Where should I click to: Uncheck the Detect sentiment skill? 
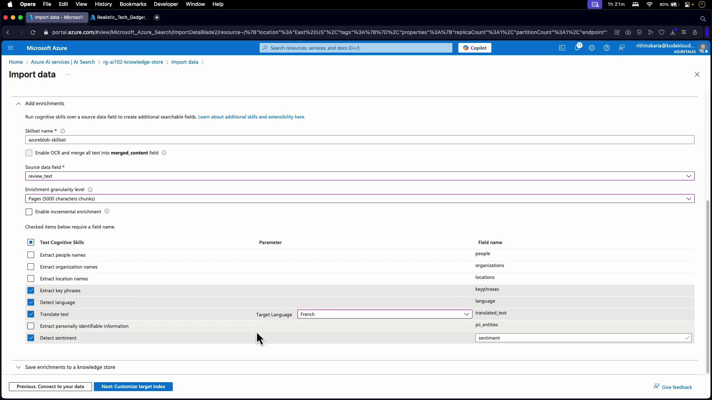click(31, 337)
